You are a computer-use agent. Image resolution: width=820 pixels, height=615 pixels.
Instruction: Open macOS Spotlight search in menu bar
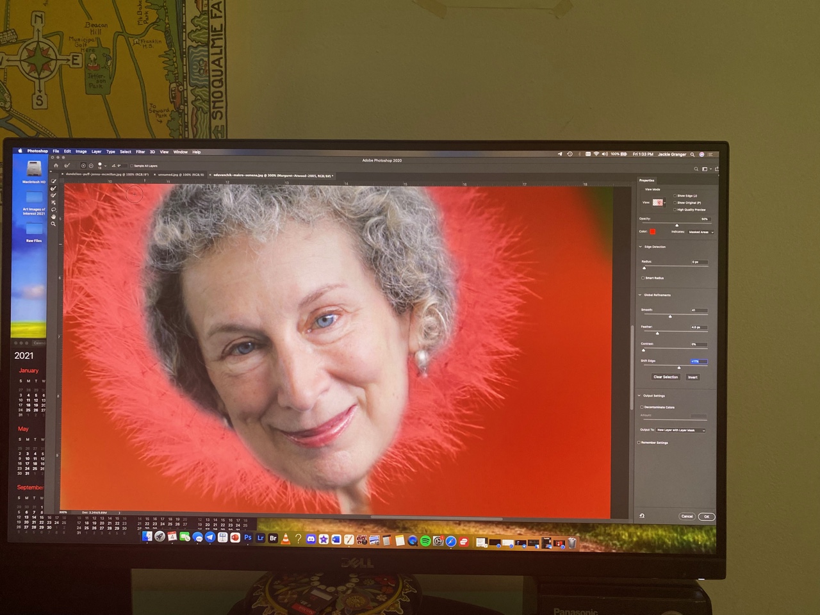point(693,154)
